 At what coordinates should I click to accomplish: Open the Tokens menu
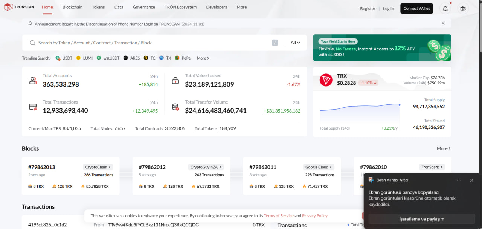point(98,7)
